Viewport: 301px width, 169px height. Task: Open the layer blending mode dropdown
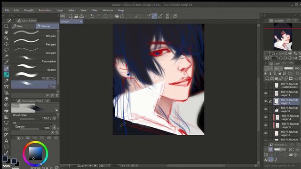coord(278,68)
